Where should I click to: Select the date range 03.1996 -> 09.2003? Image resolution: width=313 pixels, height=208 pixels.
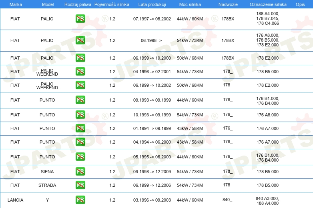152,200
